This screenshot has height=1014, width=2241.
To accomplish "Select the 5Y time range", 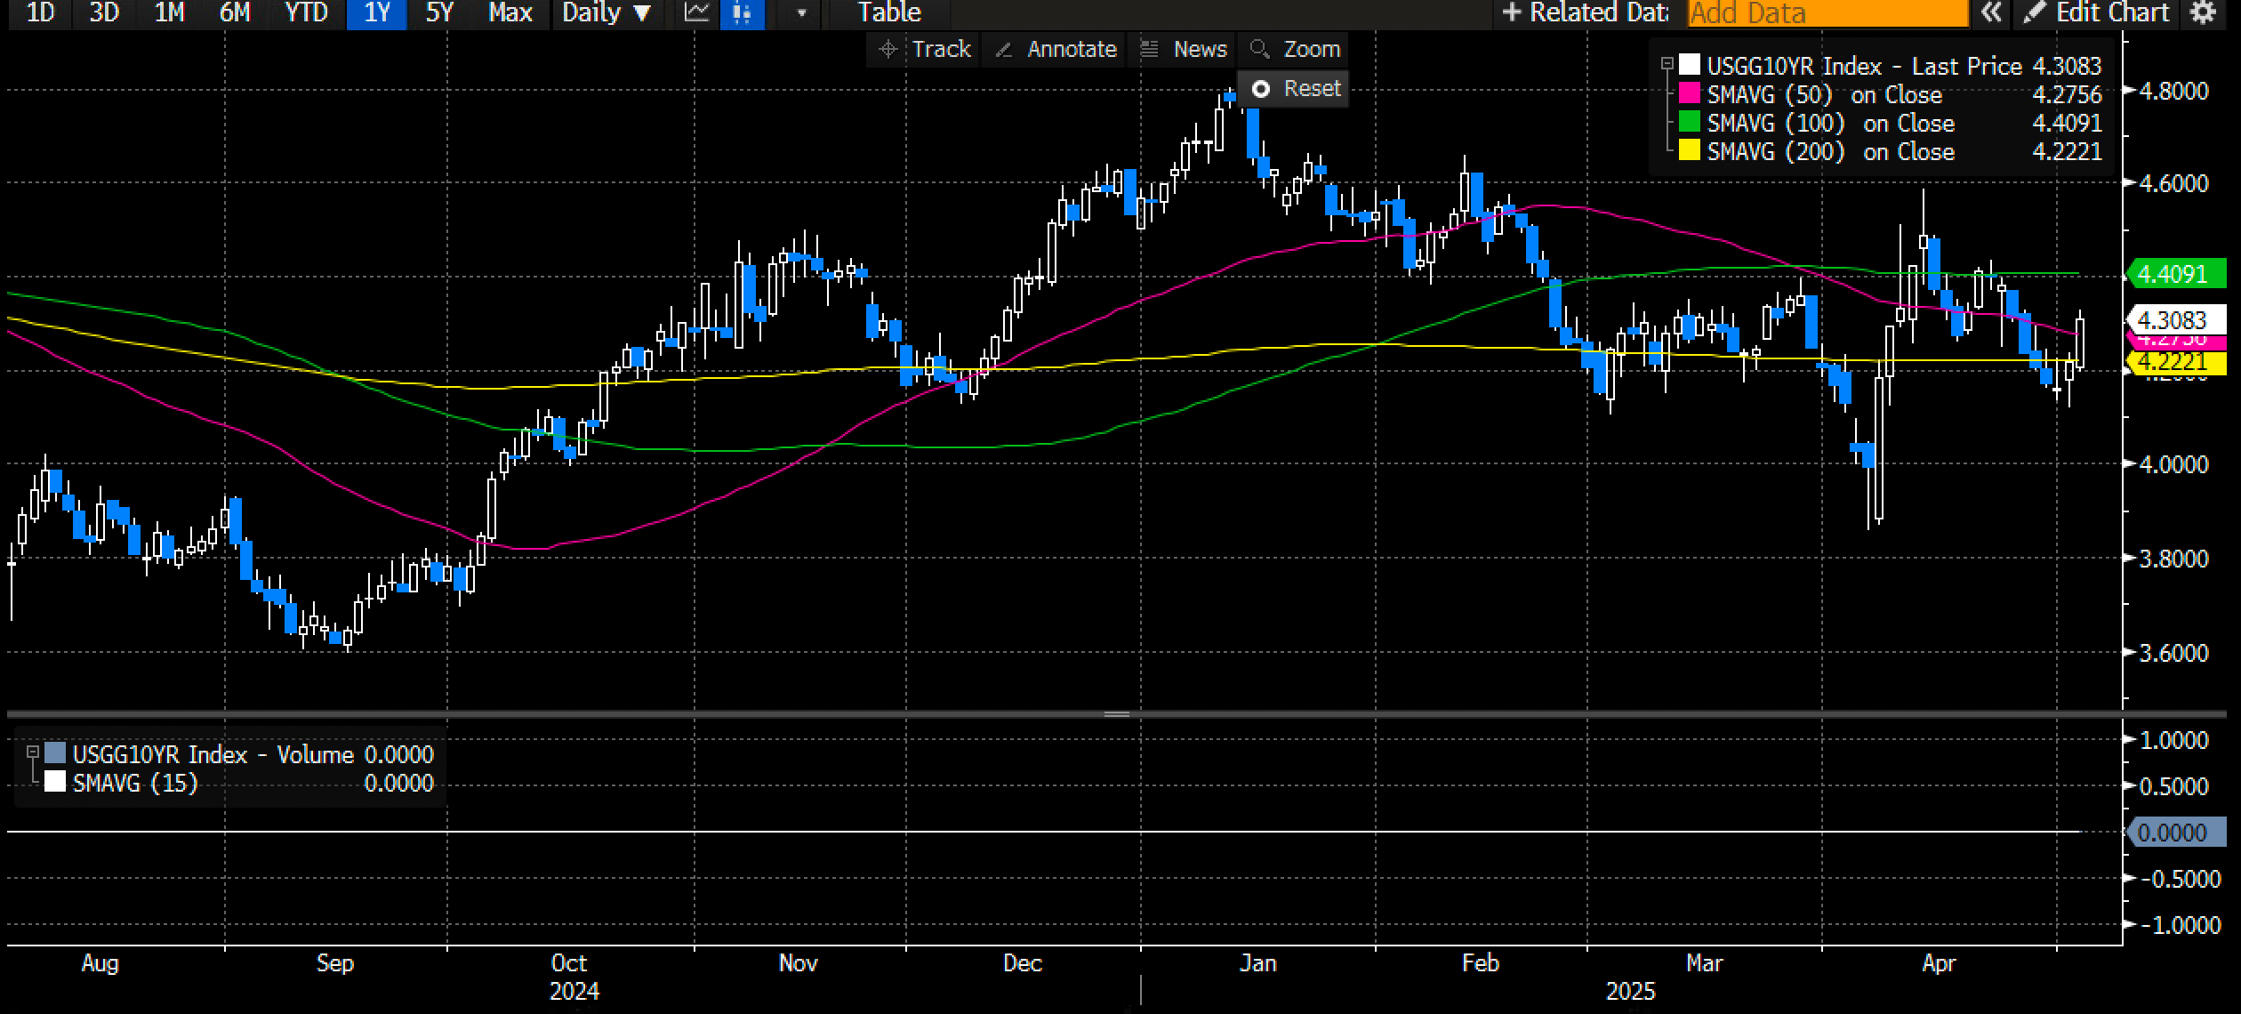I will pyautogui.click(x=439, y=13).
